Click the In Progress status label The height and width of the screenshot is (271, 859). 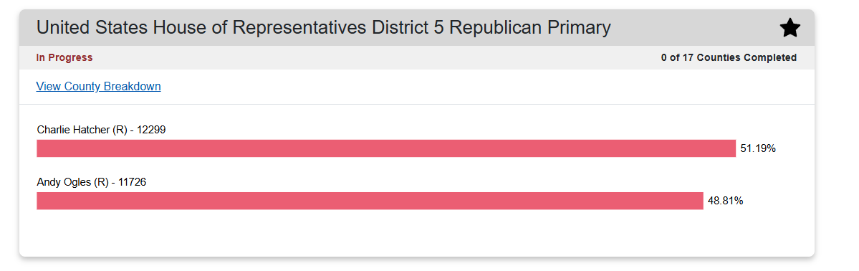tap(64, 57)
